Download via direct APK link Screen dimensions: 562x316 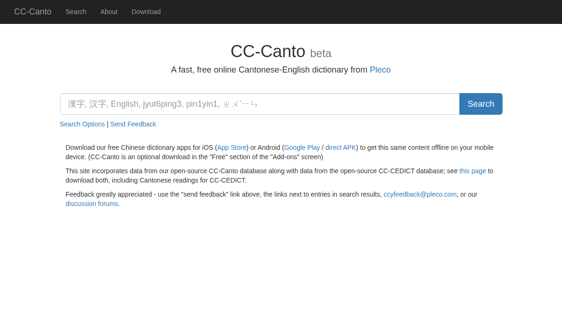pos(340,147)
